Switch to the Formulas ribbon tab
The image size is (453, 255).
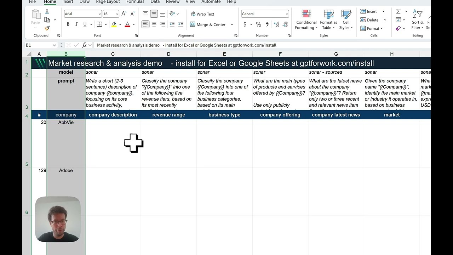[x=135, y=2]
